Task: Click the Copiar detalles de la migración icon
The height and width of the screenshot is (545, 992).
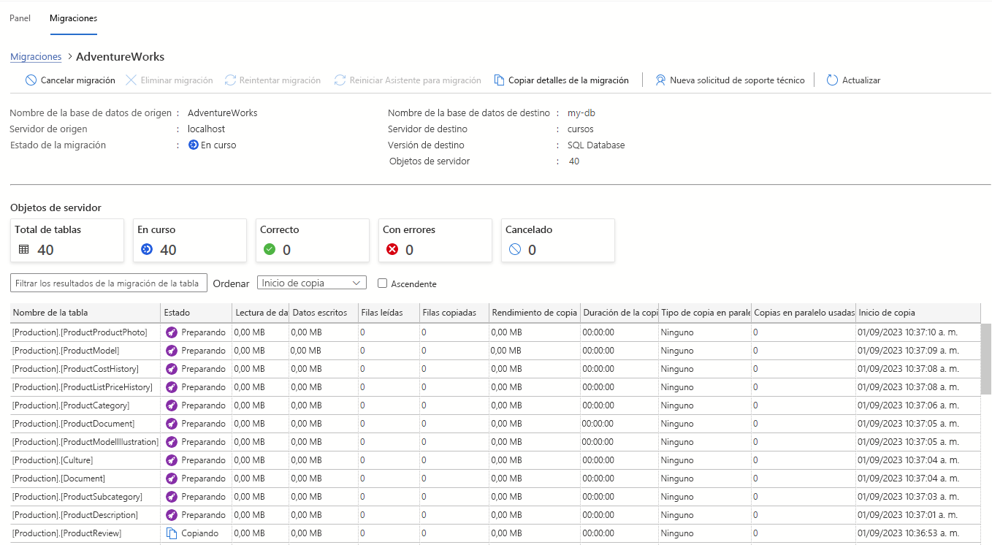Action: (500, 80)
